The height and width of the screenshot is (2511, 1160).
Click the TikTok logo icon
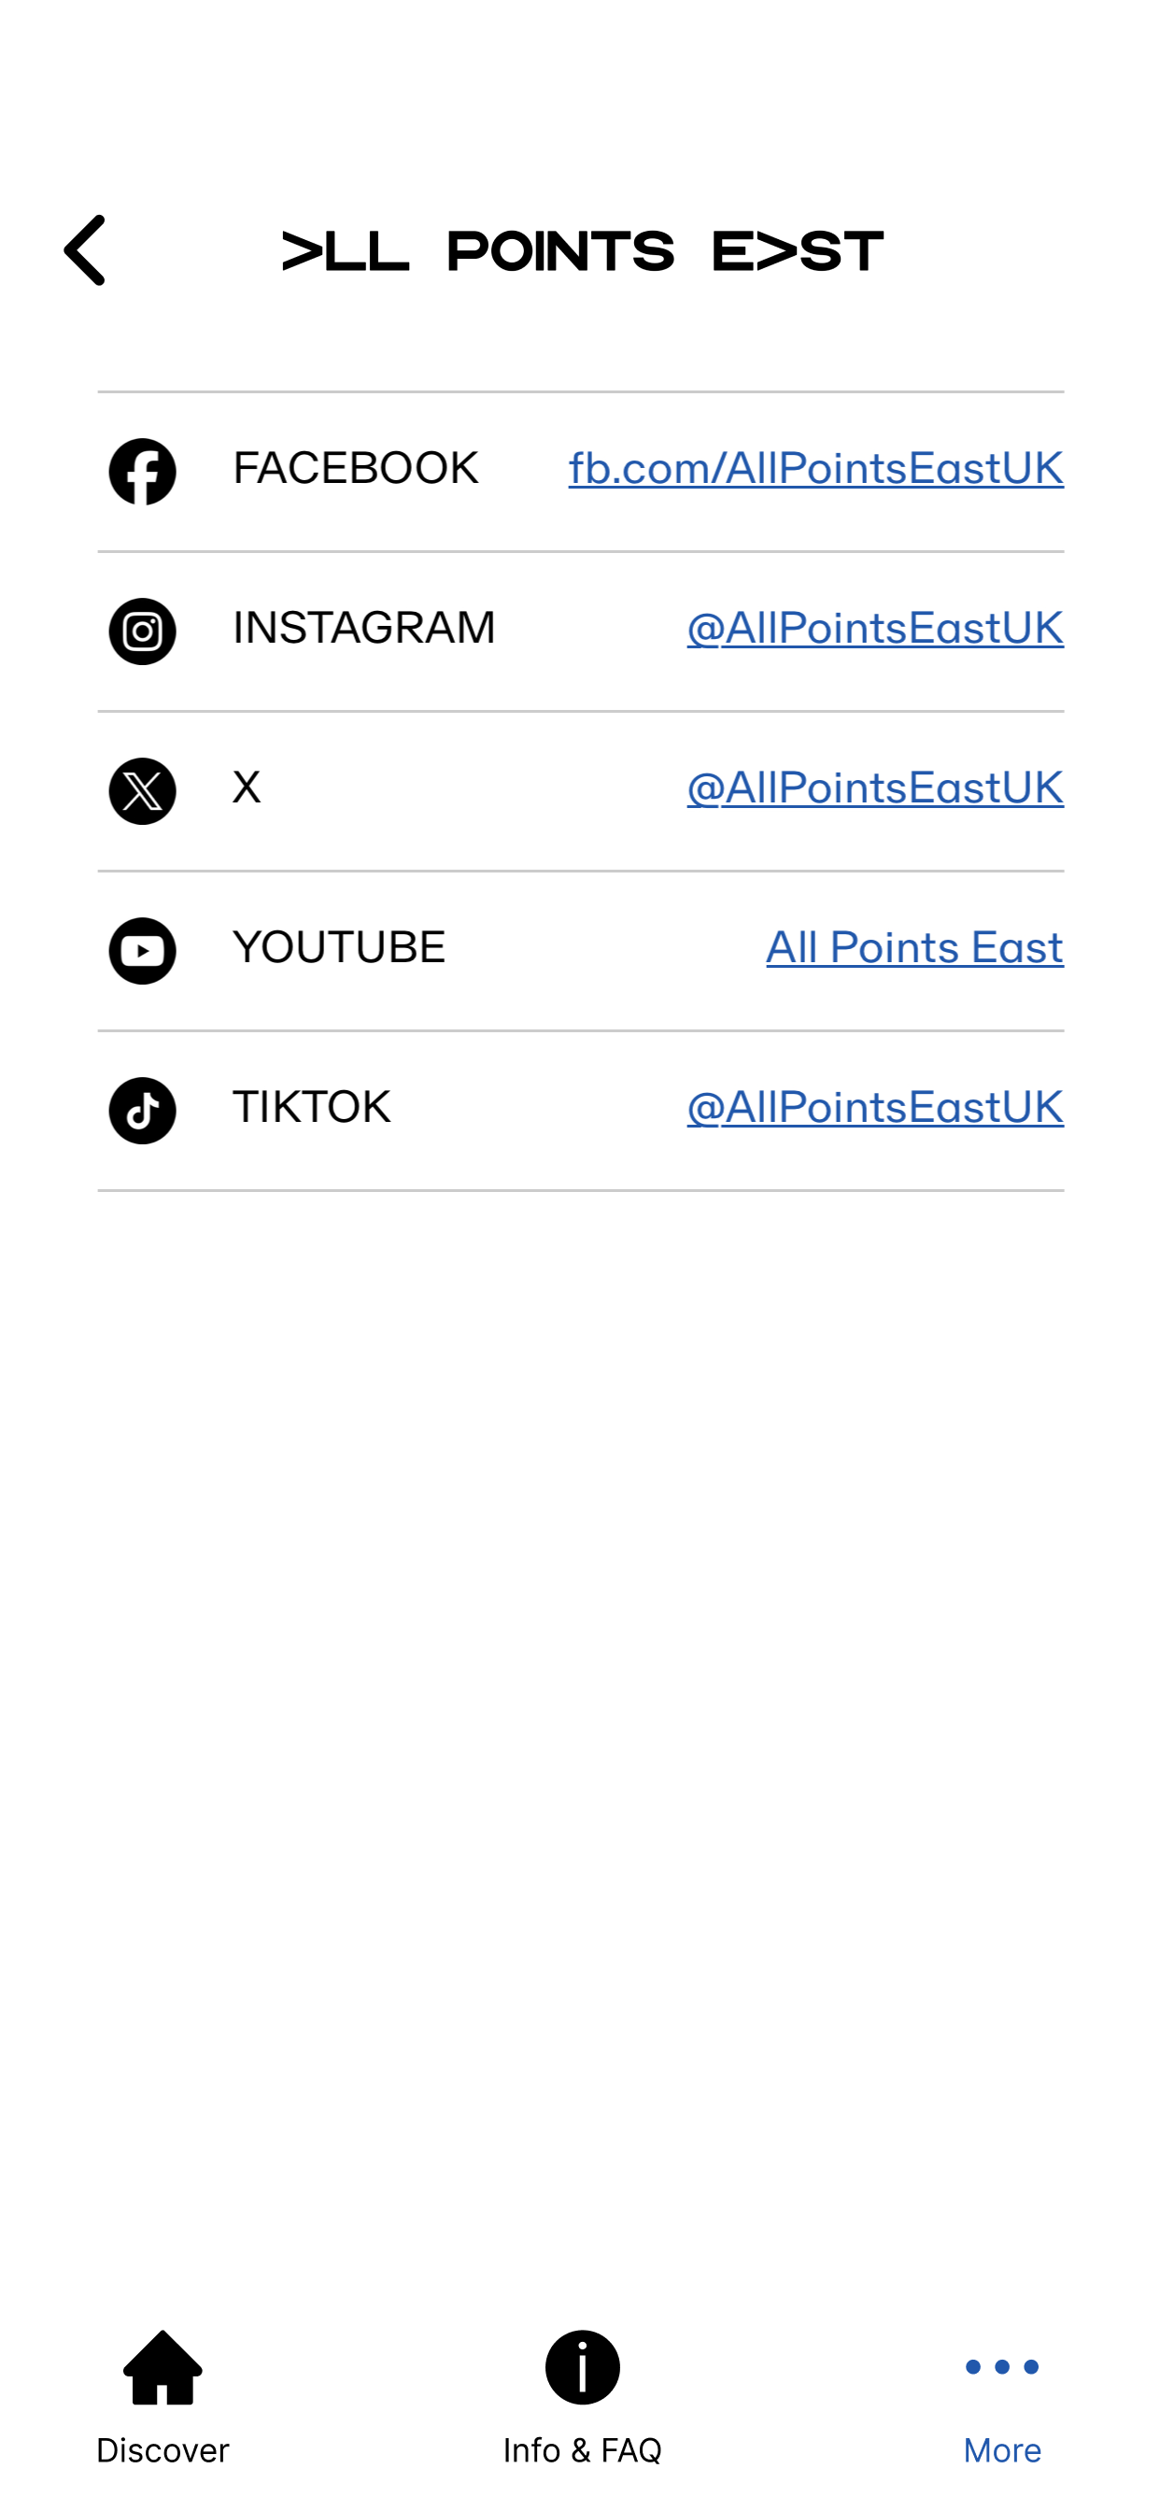142,1112
